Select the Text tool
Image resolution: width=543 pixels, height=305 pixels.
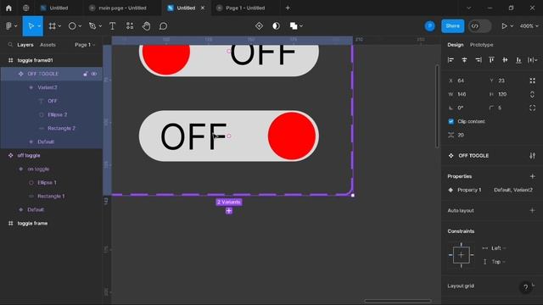coord(112,26)
